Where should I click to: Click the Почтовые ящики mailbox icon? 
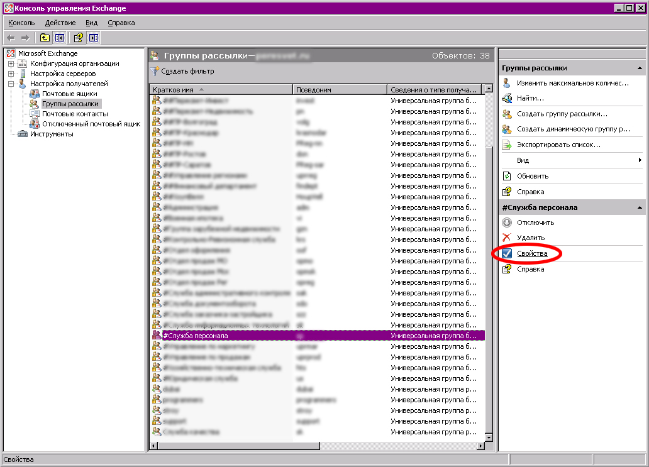pos(35,94)
